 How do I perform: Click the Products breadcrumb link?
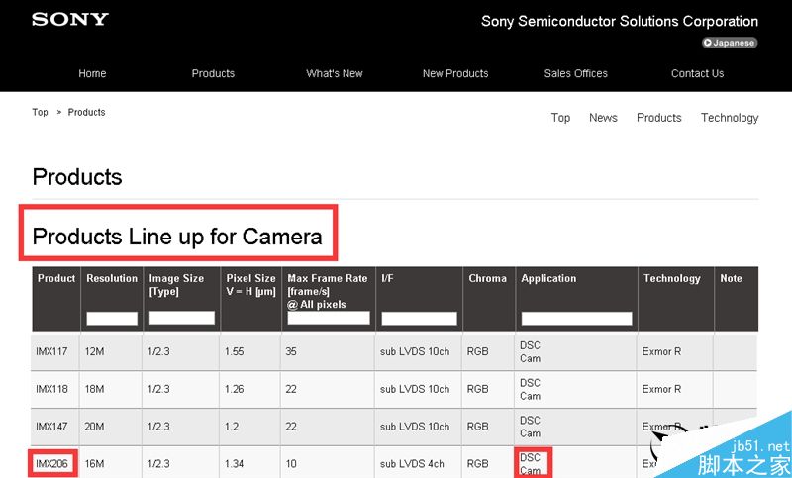click(x=86, y=112)
